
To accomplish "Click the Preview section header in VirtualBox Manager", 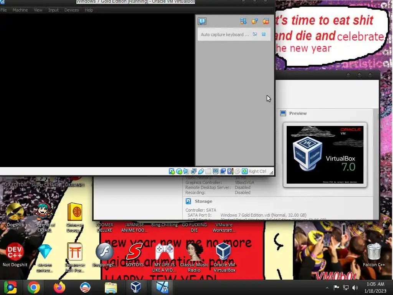I will pyautogui.click(x=298, y=113).
